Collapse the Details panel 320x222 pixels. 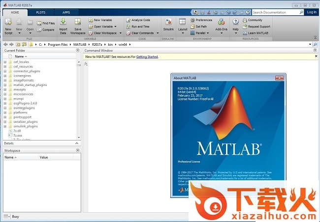pyautogui.click(x=77, y=143)
